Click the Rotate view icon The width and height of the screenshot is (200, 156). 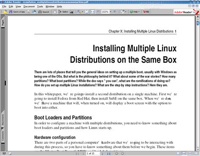pos(122,12)
